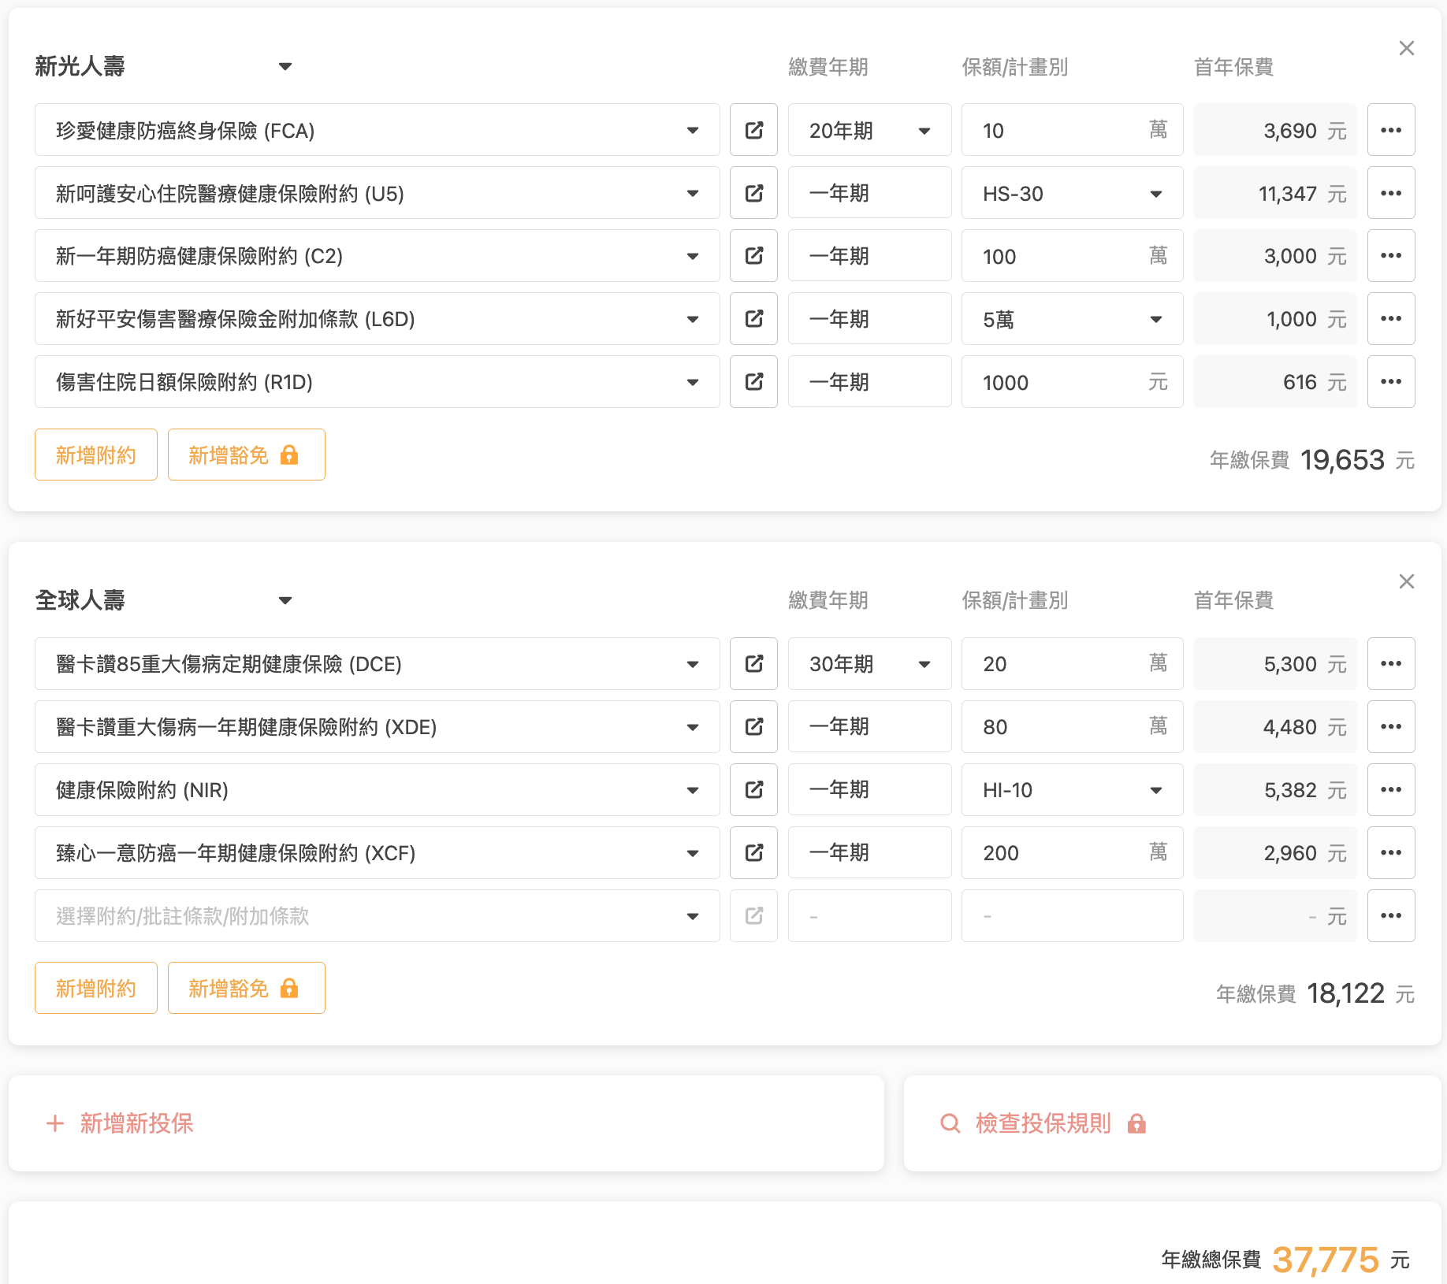The image size is (1447, 1284).
Task: Open the 20年期 payment term dropdown
Action: [x=869, y=130]
